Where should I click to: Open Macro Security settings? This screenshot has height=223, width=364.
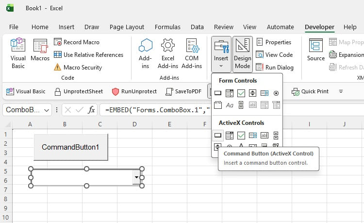[78, 68]
